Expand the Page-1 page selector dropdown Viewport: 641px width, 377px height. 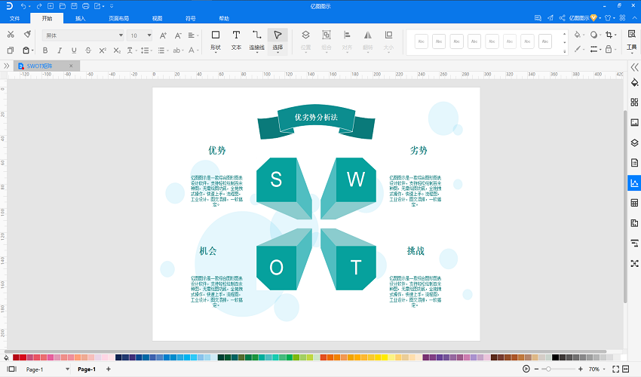[x=67, y=369]
